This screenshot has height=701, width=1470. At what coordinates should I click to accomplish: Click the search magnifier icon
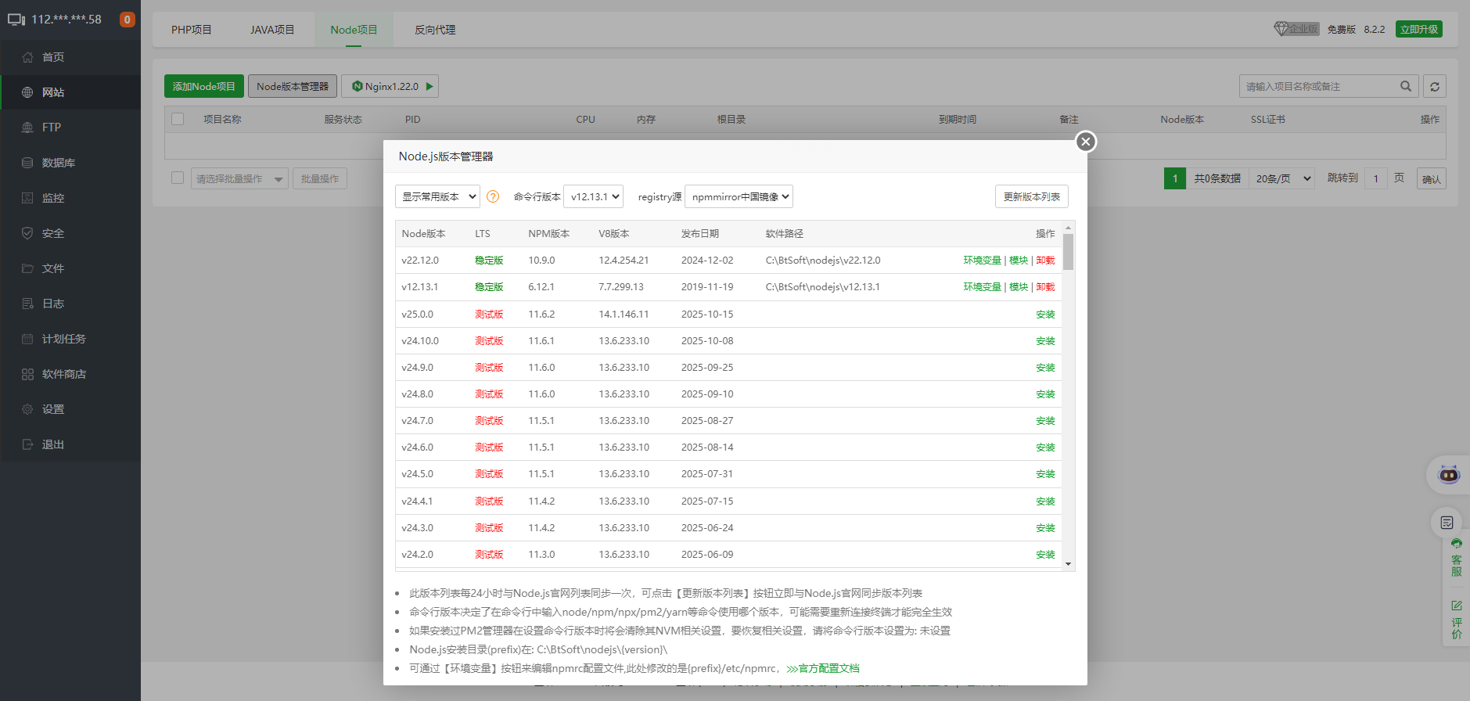coord(1406,87)
